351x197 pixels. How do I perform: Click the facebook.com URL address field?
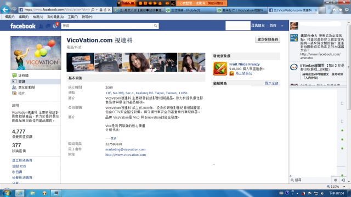[x=57, y=10]
